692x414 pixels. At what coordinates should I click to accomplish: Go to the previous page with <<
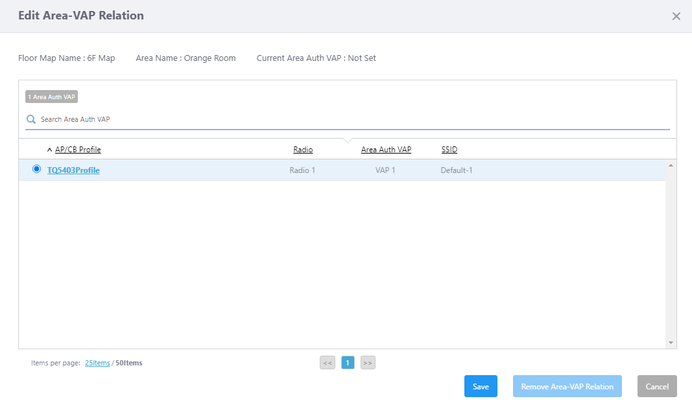click(328, 363)
